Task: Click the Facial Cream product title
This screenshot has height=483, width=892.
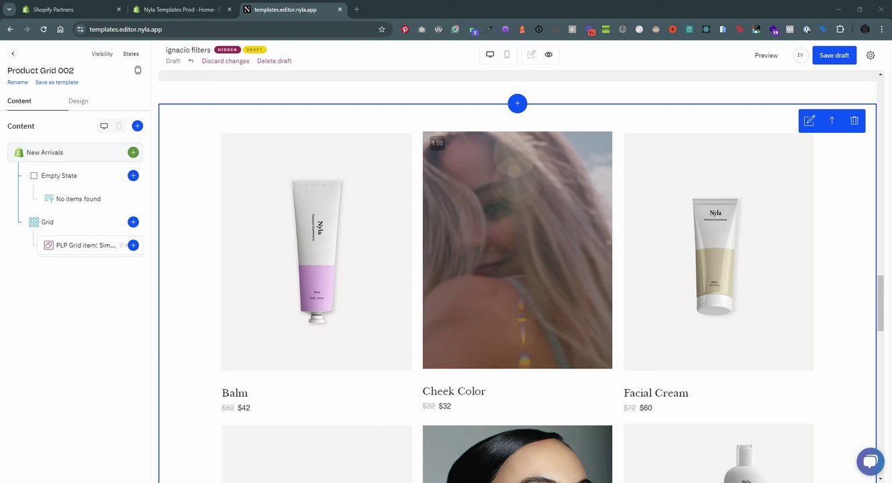Action: 656,393
